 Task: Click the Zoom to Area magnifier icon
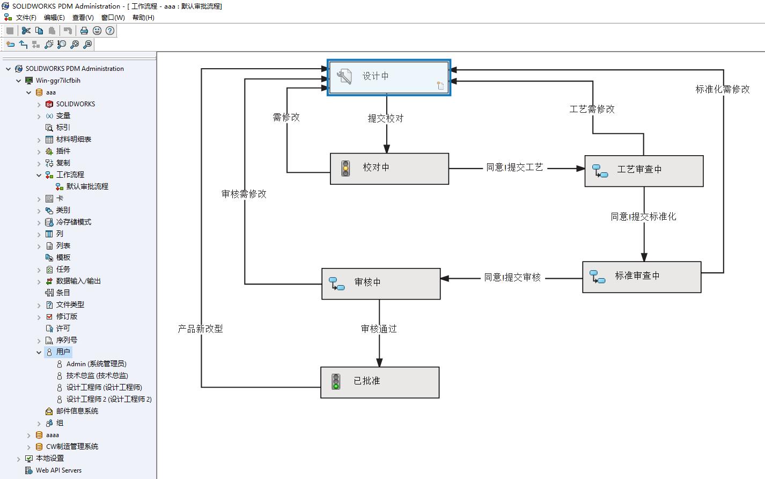coord(49,45)
